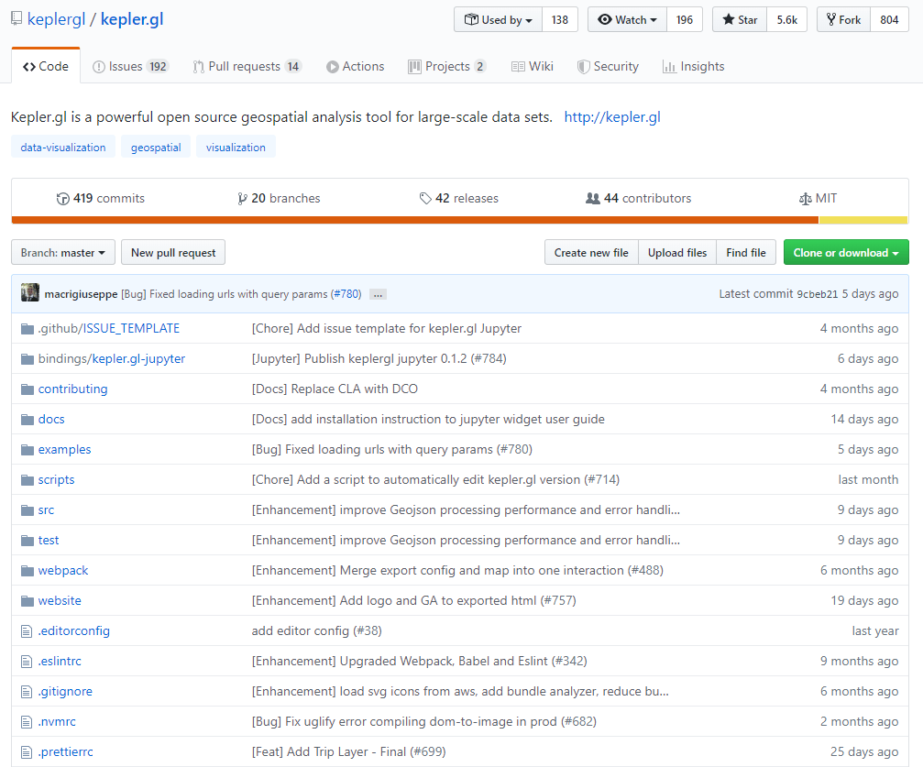This screenshot has width=923, height=767.
Task: Click the folder icon beside docs
Action: pos(27,420)
